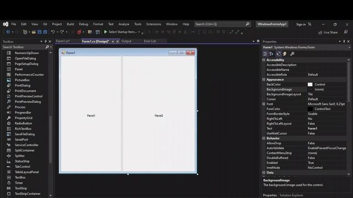Open the Form1 object selector dropdown

[x=349, y=47]
